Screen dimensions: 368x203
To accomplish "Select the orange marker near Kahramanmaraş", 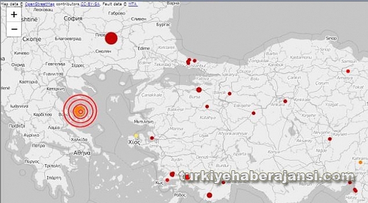I will [x=361, y=162].
